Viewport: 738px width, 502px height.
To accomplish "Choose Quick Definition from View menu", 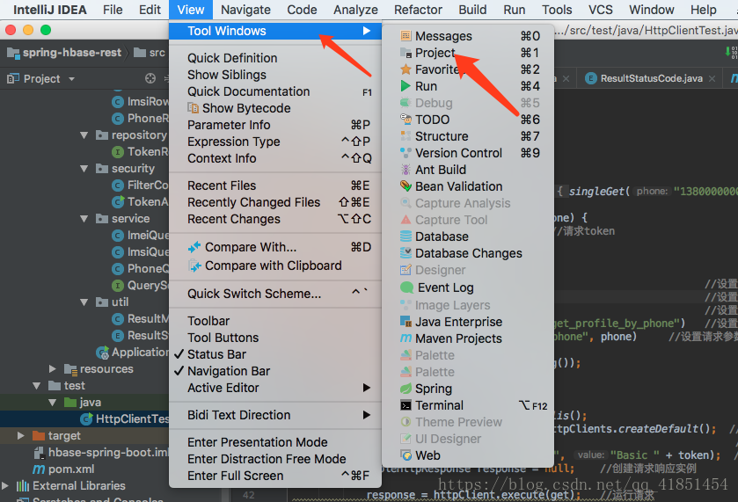I will coord(274,58).
